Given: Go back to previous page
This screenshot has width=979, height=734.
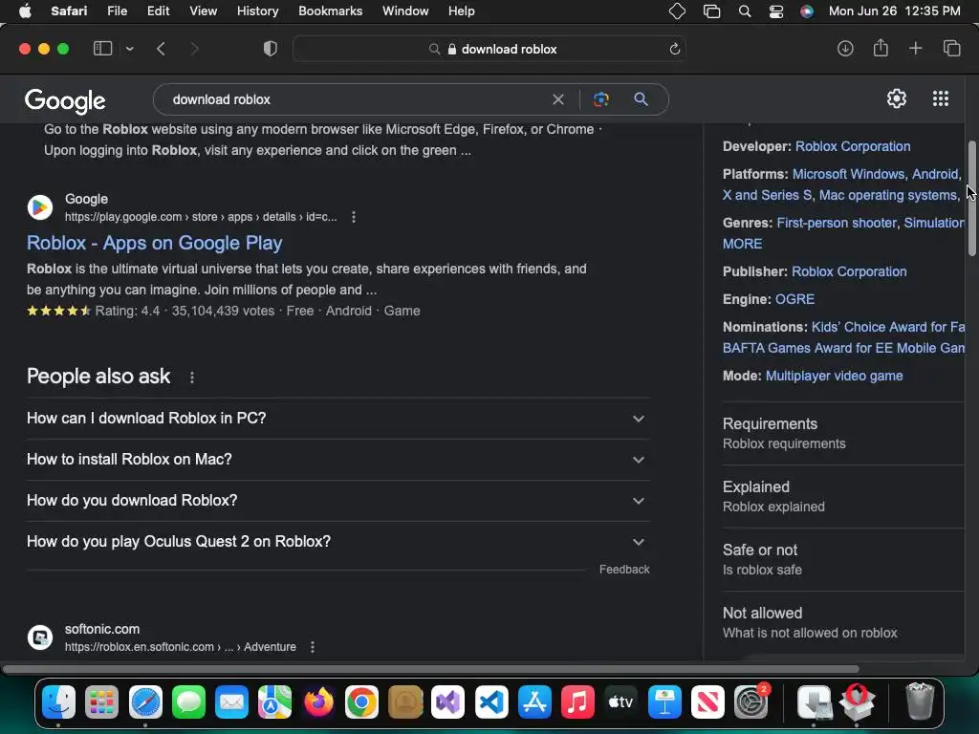Looking at the screenshot, I should point(161,49).
